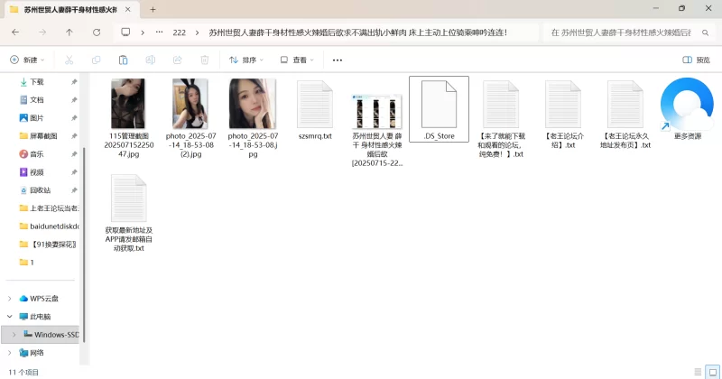722x379 pixels.
Task: Open 下载 (Downloads) in sidebar
Action: click(x=36, y=82)
